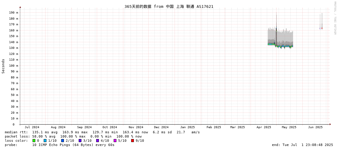Click the red 9/10 loss swatch
This screenshot has width=338, height=149.
[132, 141]
